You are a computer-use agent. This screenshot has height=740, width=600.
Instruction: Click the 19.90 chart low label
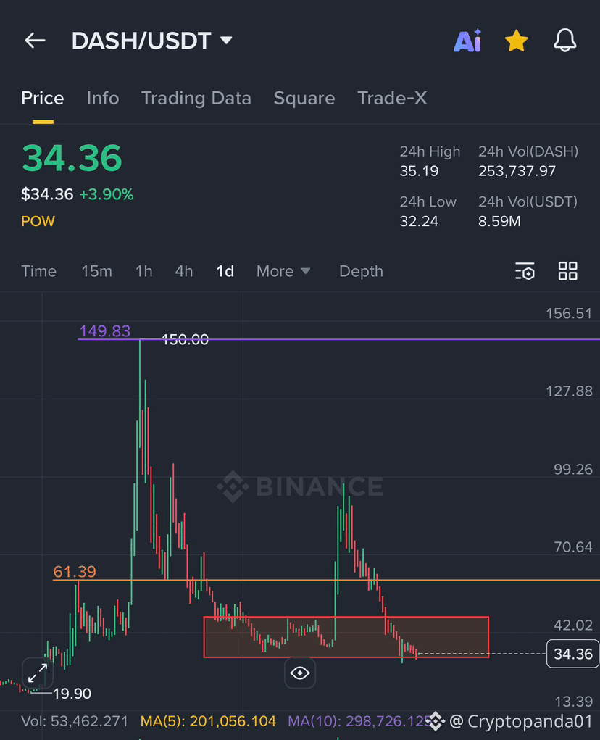(x=72, y=694)
